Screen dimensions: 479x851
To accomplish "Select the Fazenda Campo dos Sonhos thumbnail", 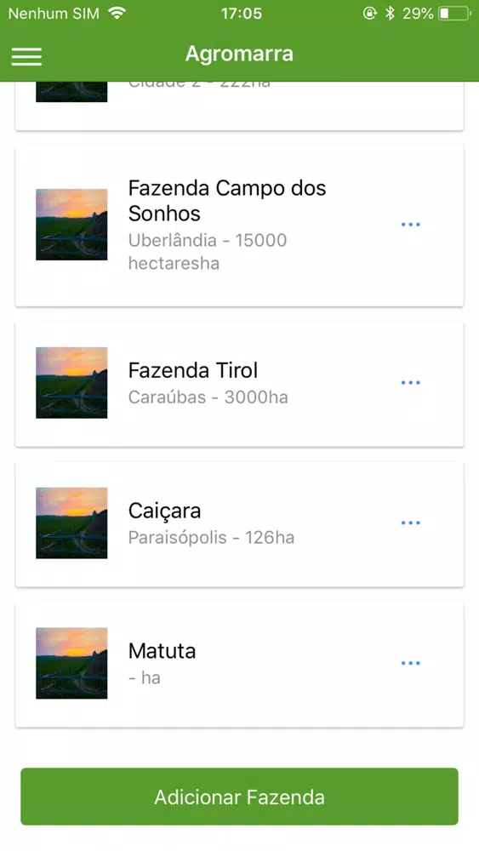I will (71, 225).
